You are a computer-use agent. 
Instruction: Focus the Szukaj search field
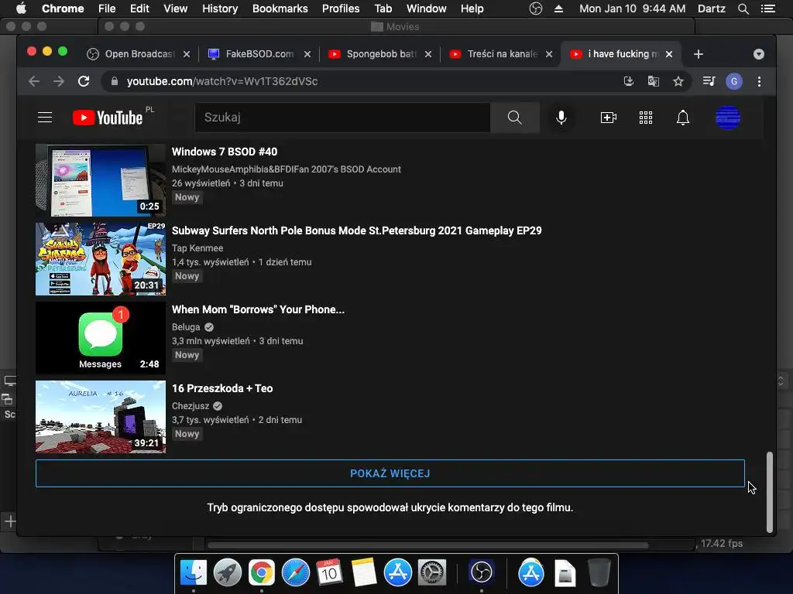click(x=342, y=118)
